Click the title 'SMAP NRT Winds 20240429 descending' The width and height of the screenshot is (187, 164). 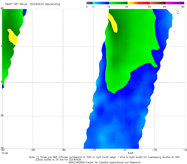pos(32,4)
